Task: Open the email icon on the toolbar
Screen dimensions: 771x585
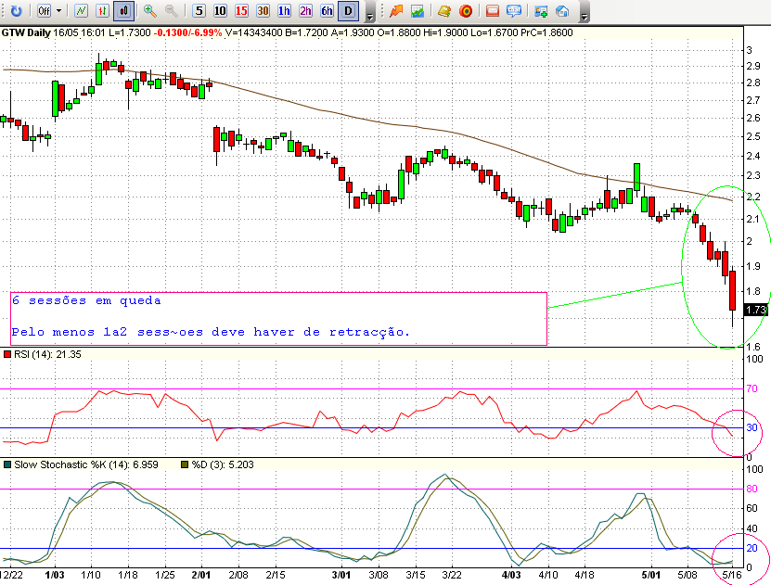Action: (493, 11)
